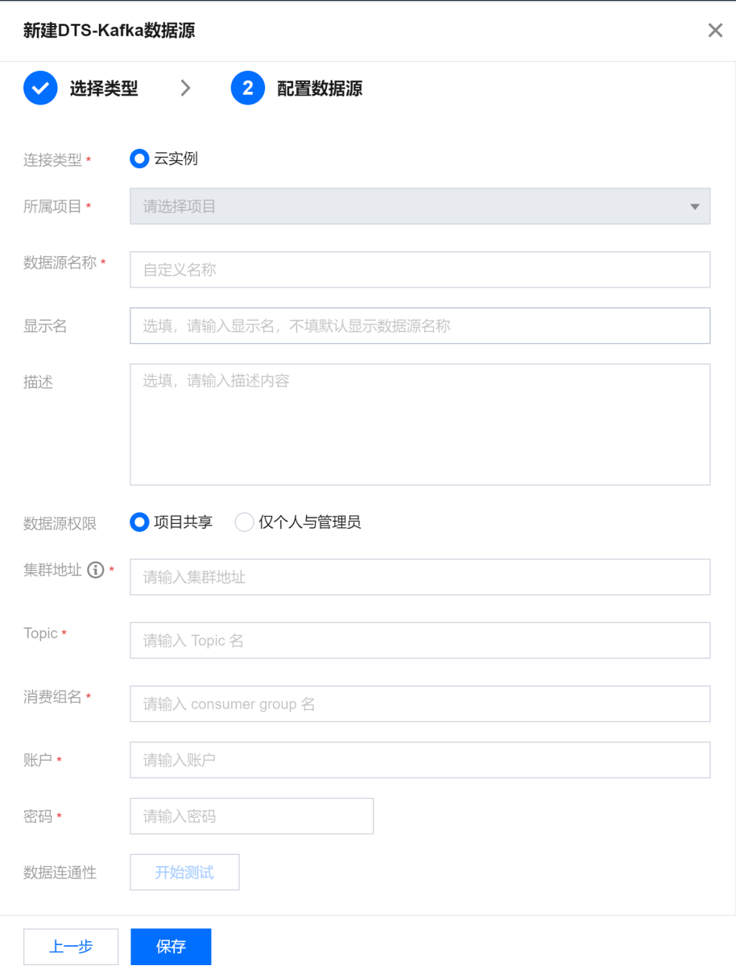Click the 所属项目 dropdown arrow
The image size is (736, 970).
[x=695, y=207]
